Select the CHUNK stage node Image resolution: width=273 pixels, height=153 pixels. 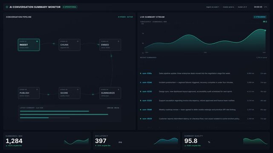(x=69, y=45)
